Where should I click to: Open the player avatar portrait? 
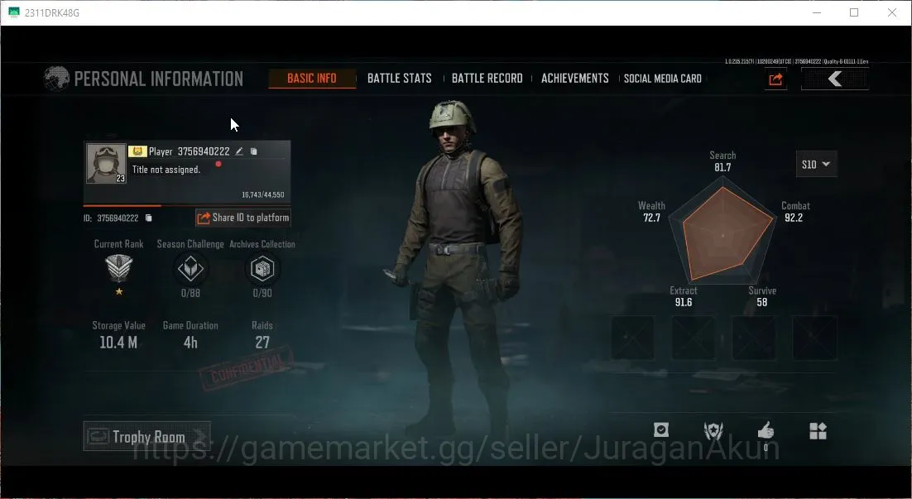coord(106,163)
